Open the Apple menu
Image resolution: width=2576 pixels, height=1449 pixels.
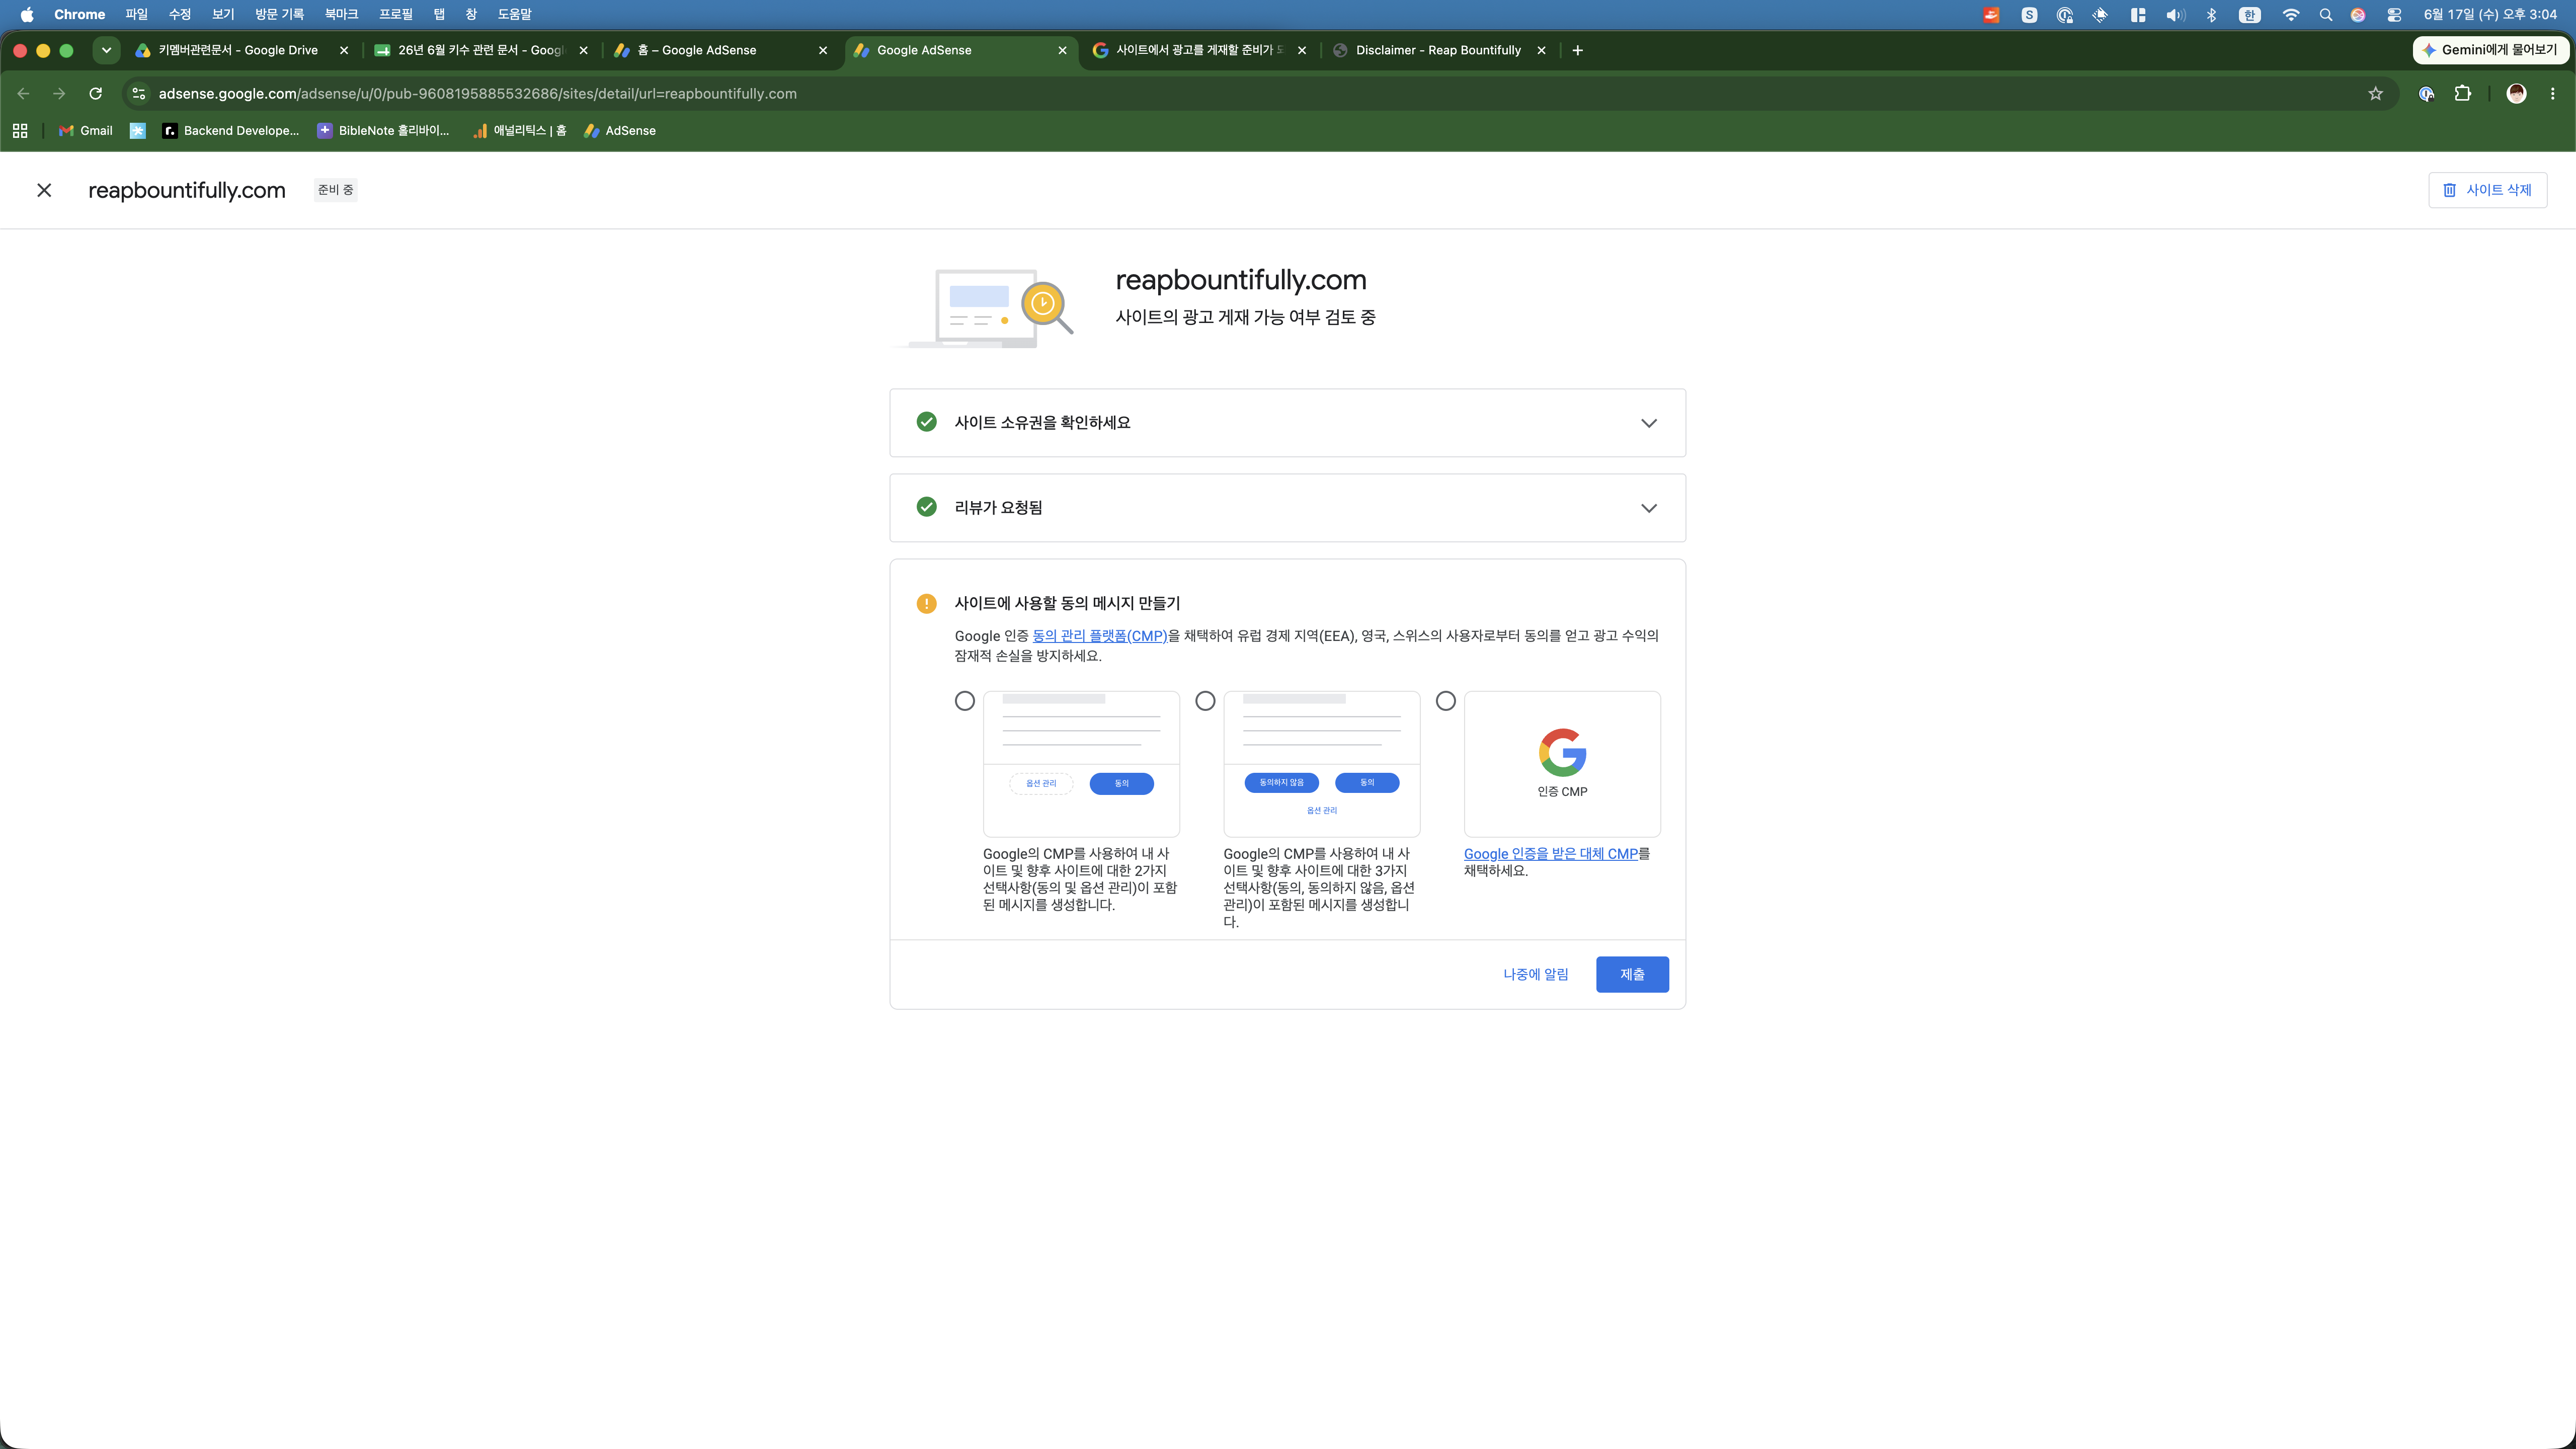(x=27, y=14)
